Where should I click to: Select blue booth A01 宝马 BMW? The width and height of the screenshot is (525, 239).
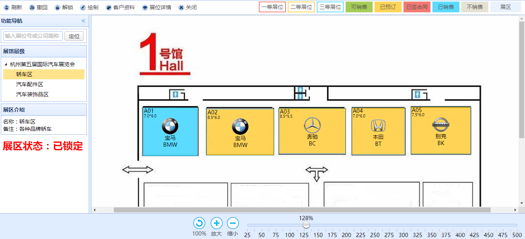click(170, 131)
